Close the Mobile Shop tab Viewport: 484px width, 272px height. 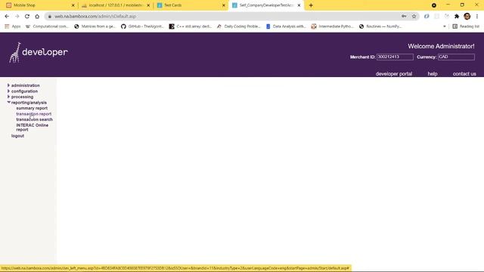pyautogui.click(x=73, y=5)
